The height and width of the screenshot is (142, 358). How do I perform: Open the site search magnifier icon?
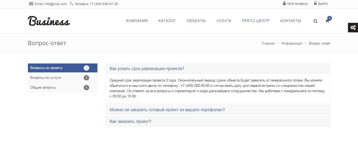(x=316, y=21)
